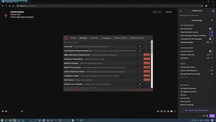Open Talk Shows & Podcasts category link
216x122 pixels.
[x=25, y=17]
